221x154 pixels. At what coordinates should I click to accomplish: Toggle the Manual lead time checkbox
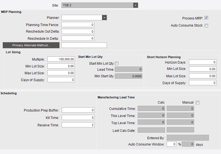(198, 102)
